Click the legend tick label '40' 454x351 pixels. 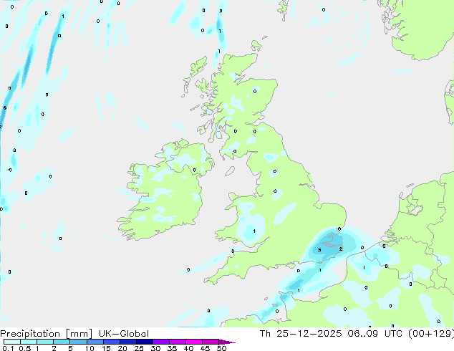click(188, 348)
